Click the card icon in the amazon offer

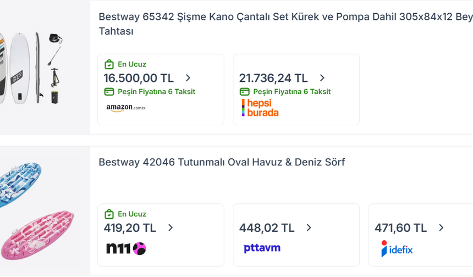click(109, 92)
